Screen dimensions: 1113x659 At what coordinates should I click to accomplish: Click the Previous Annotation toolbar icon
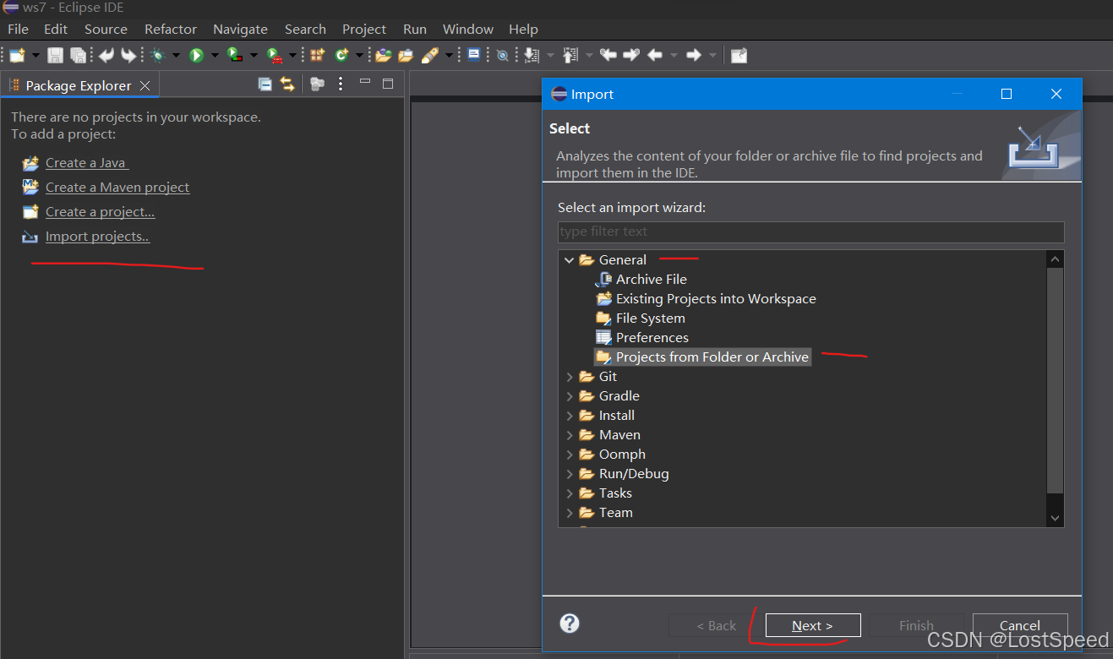pos(570,55)
